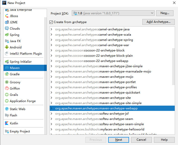The height and width of the screenshot is (145, 178).
Task: Click the Groovy 'G' icon
Action: pyautogui.click(x=7, y=82)
